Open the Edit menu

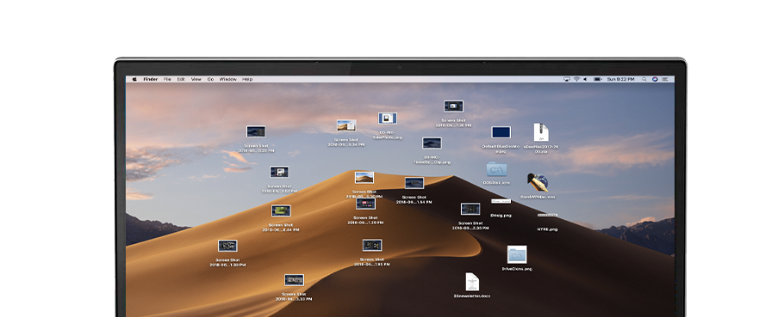[181, 79]
